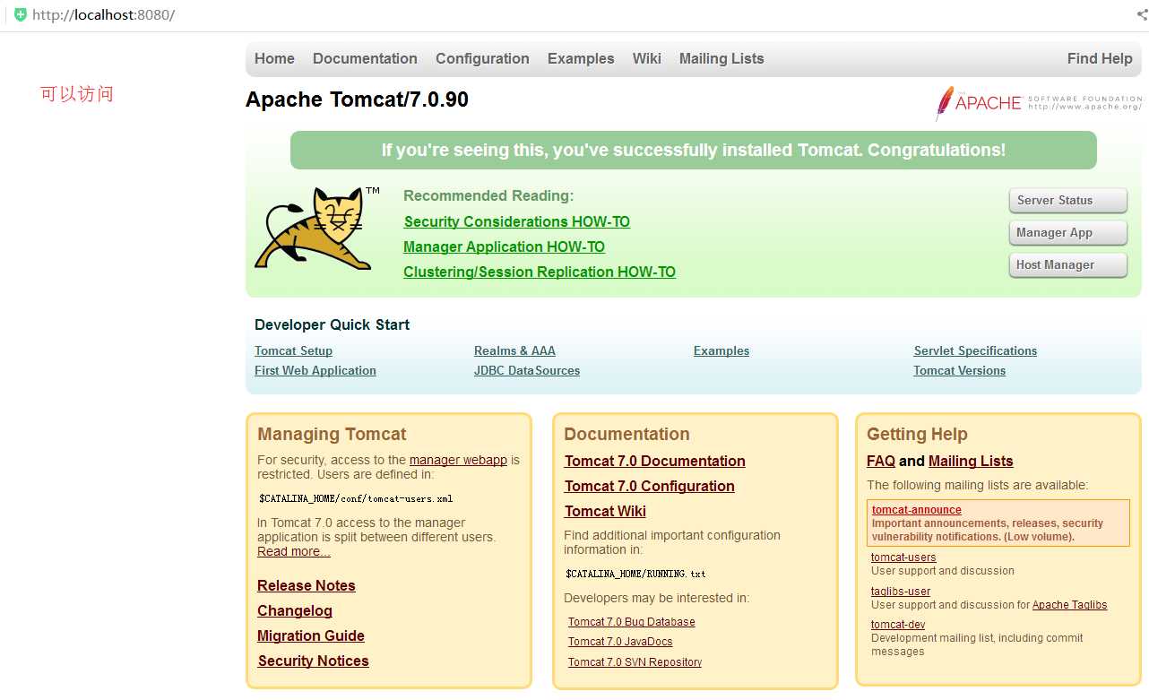Image resolution: width=1149 pixels, height=700 pixels.
Task: Open Tomcat 7.0 JavaDocs link
Action: 620,642
